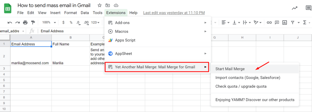Viewport: 312px width, 112px height.
Task: Open Apps Script from Extensions menu
Action: [x=158, y=40]
